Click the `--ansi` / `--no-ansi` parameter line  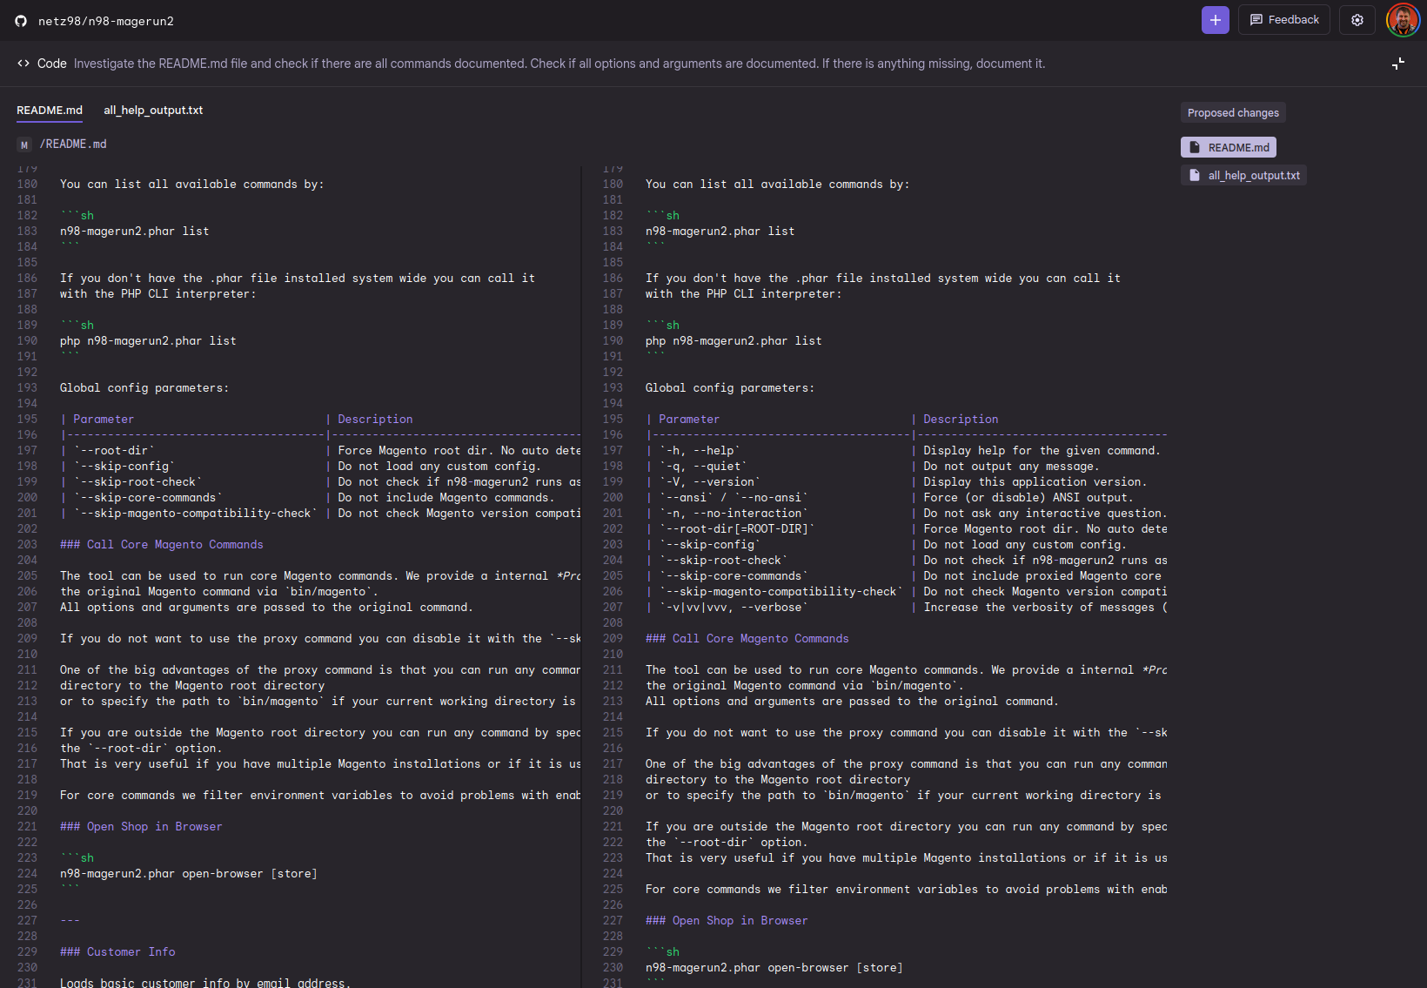point(734,498)
